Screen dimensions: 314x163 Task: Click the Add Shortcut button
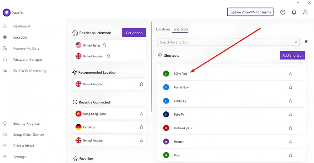point(292,55)
